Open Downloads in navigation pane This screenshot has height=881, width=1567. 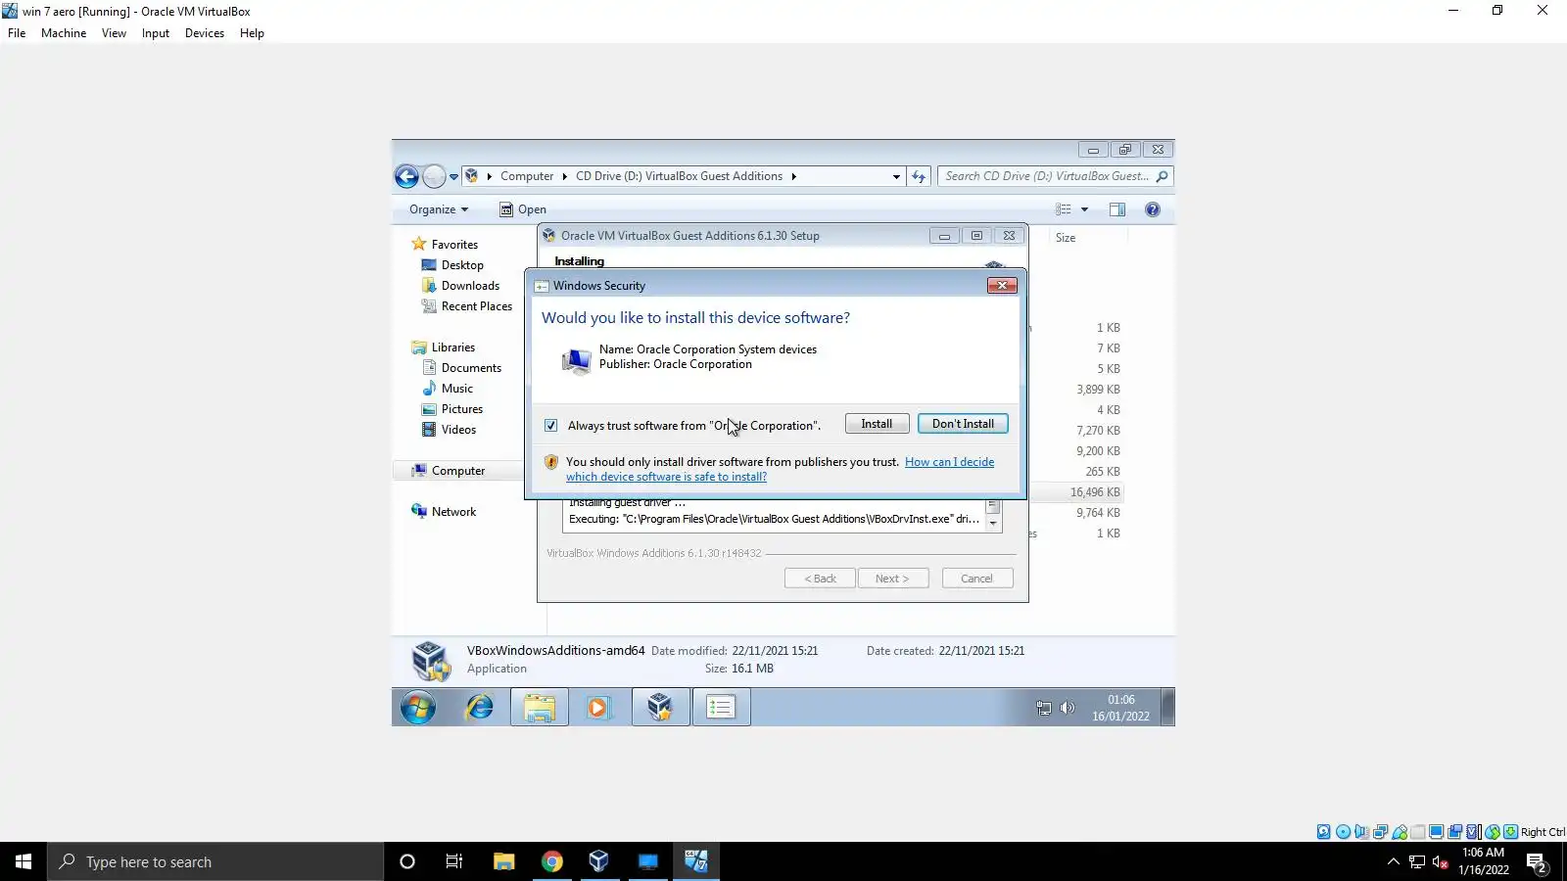[x=460, y=286]
